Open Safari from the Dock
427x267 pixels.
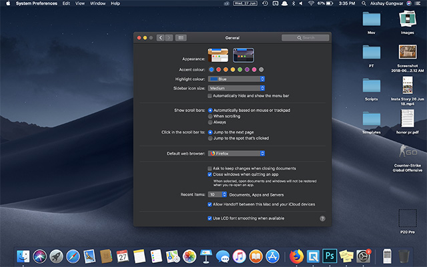coord(73,256)
